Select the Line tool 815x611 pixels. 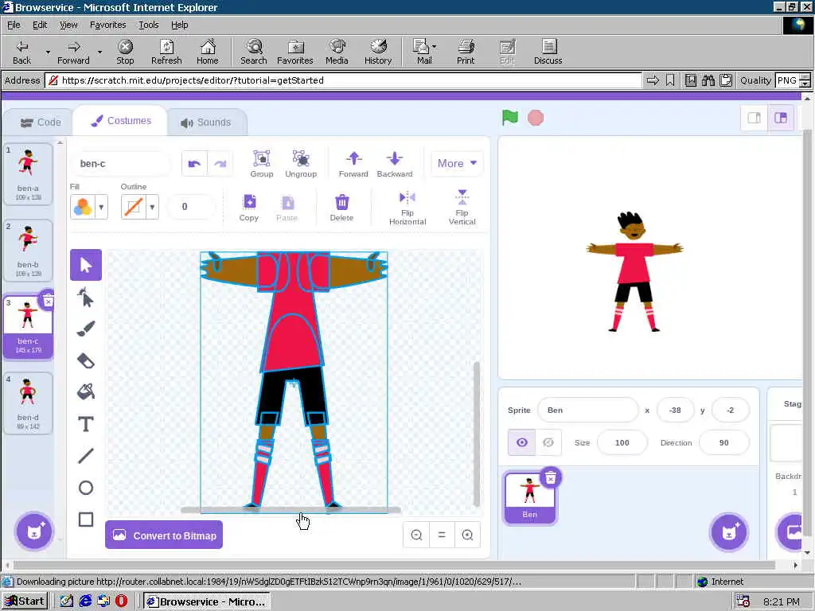[x=86, y=456]
